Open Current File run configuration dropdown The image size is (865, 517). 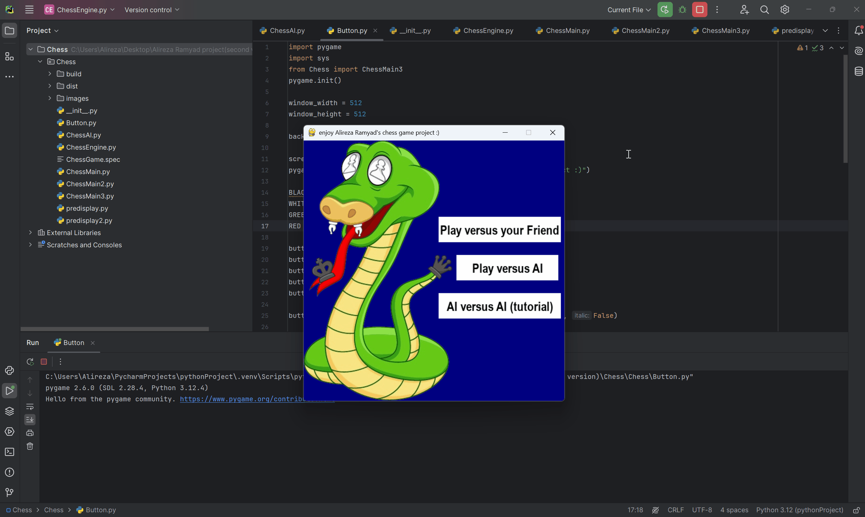(x=629, y=10)
